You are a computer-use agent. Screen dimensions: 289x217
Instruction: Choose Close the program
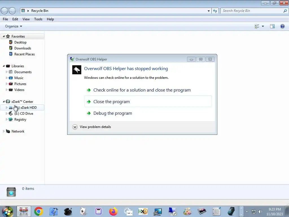point(148,101)
